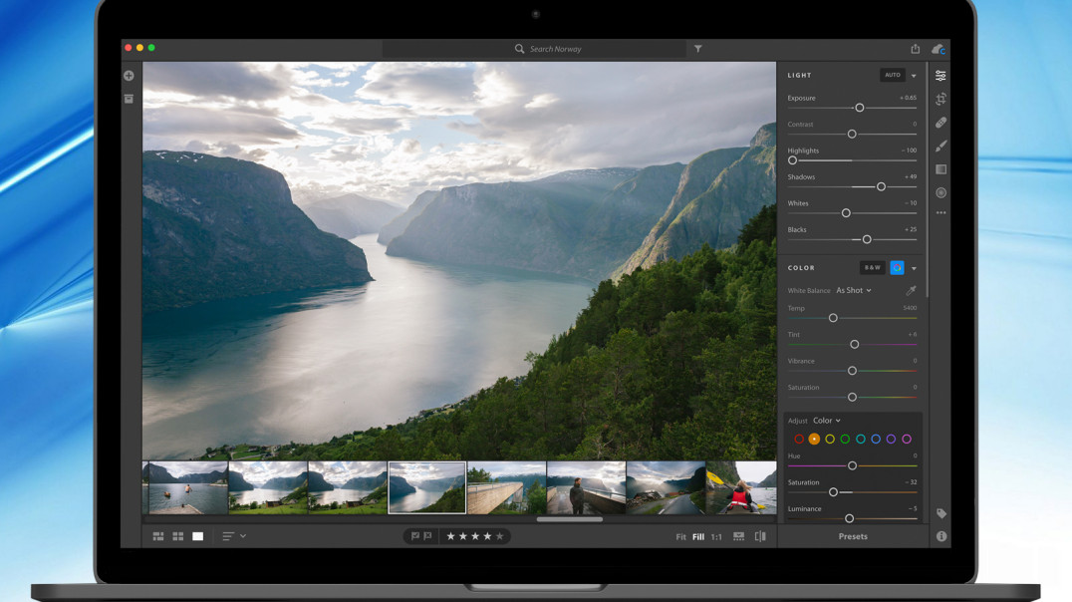This screenshot has height=602, width=1072.
Task: Select the Healing Brush tool
Action: point(940,123)
